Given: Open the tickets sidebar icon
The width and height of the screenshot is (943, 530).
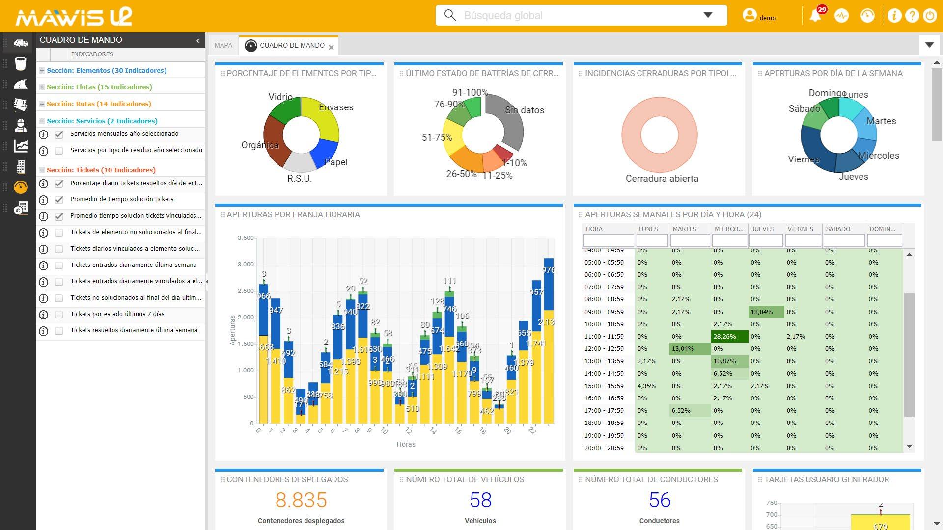Looking at the screenshot, I should coord(20,105).
